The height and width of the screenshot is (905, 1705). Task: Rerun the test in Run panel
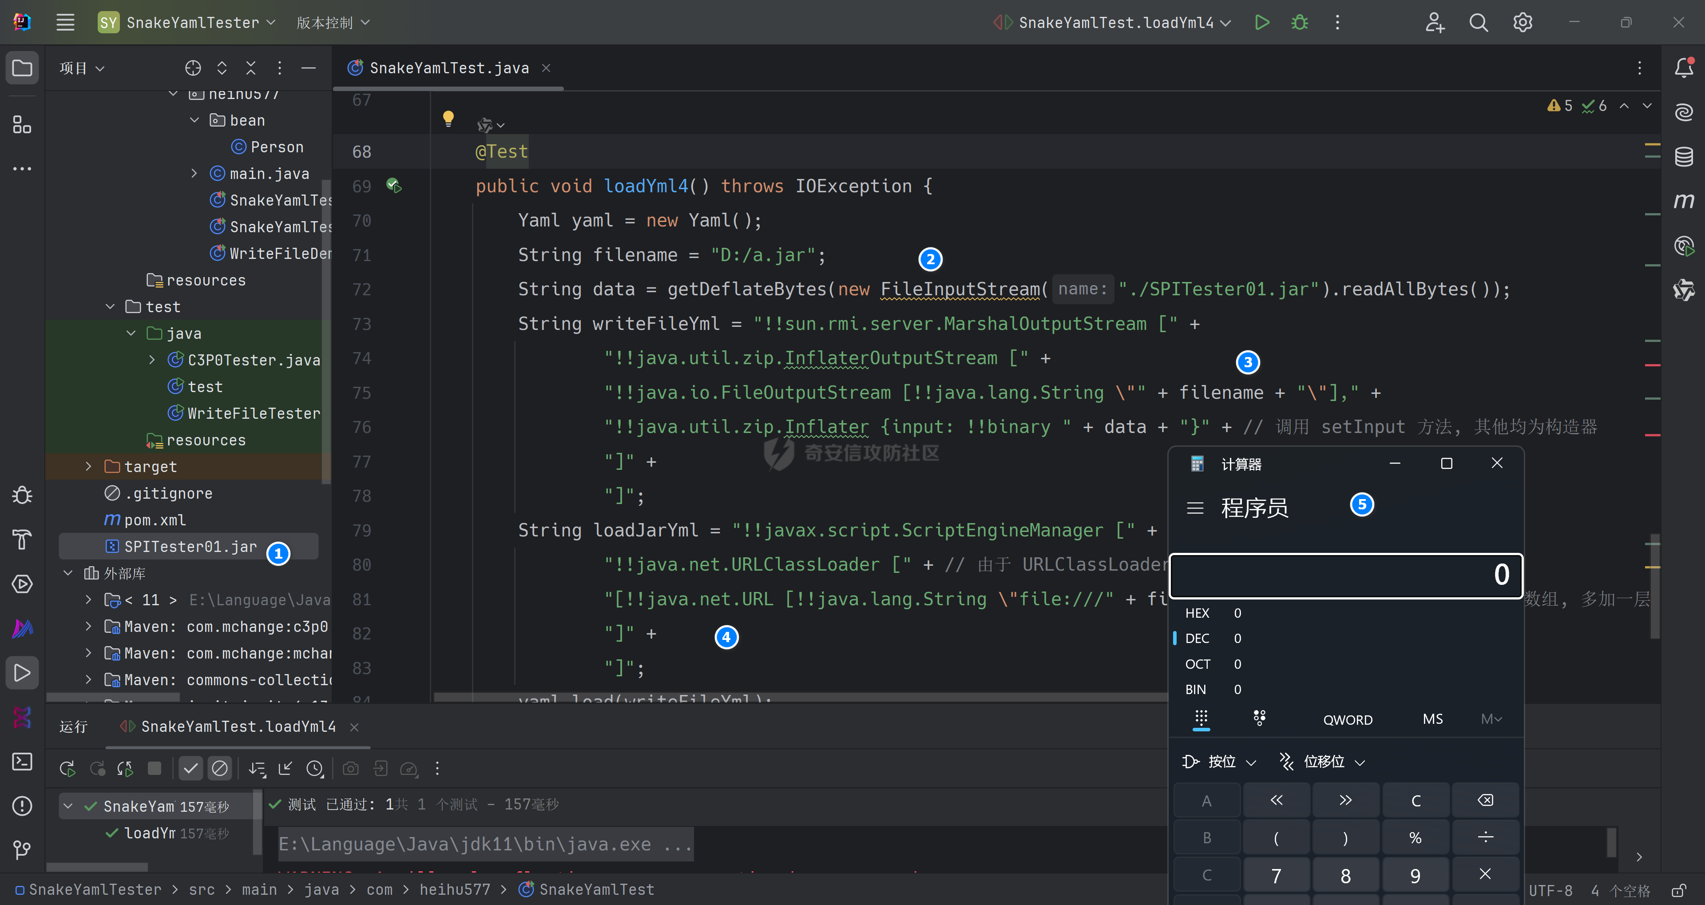[x=67, y=768]
